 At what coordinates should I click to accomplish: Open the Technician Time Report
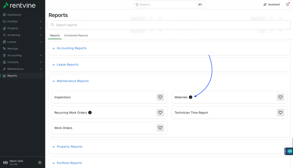point(191,113)
